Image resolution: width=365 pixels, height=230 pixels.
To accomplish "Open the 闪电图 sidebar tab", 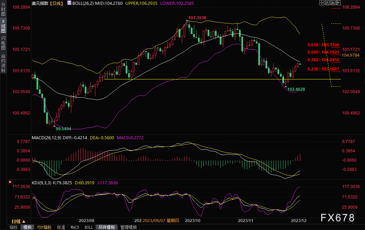I will (x=3, y=43).
